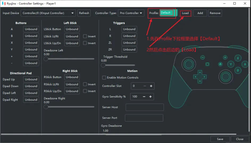The height and width of the screenshot is (143, 251).
Task: Increase Gyro Sensitivity with plus
Action: tap(150, 97)
